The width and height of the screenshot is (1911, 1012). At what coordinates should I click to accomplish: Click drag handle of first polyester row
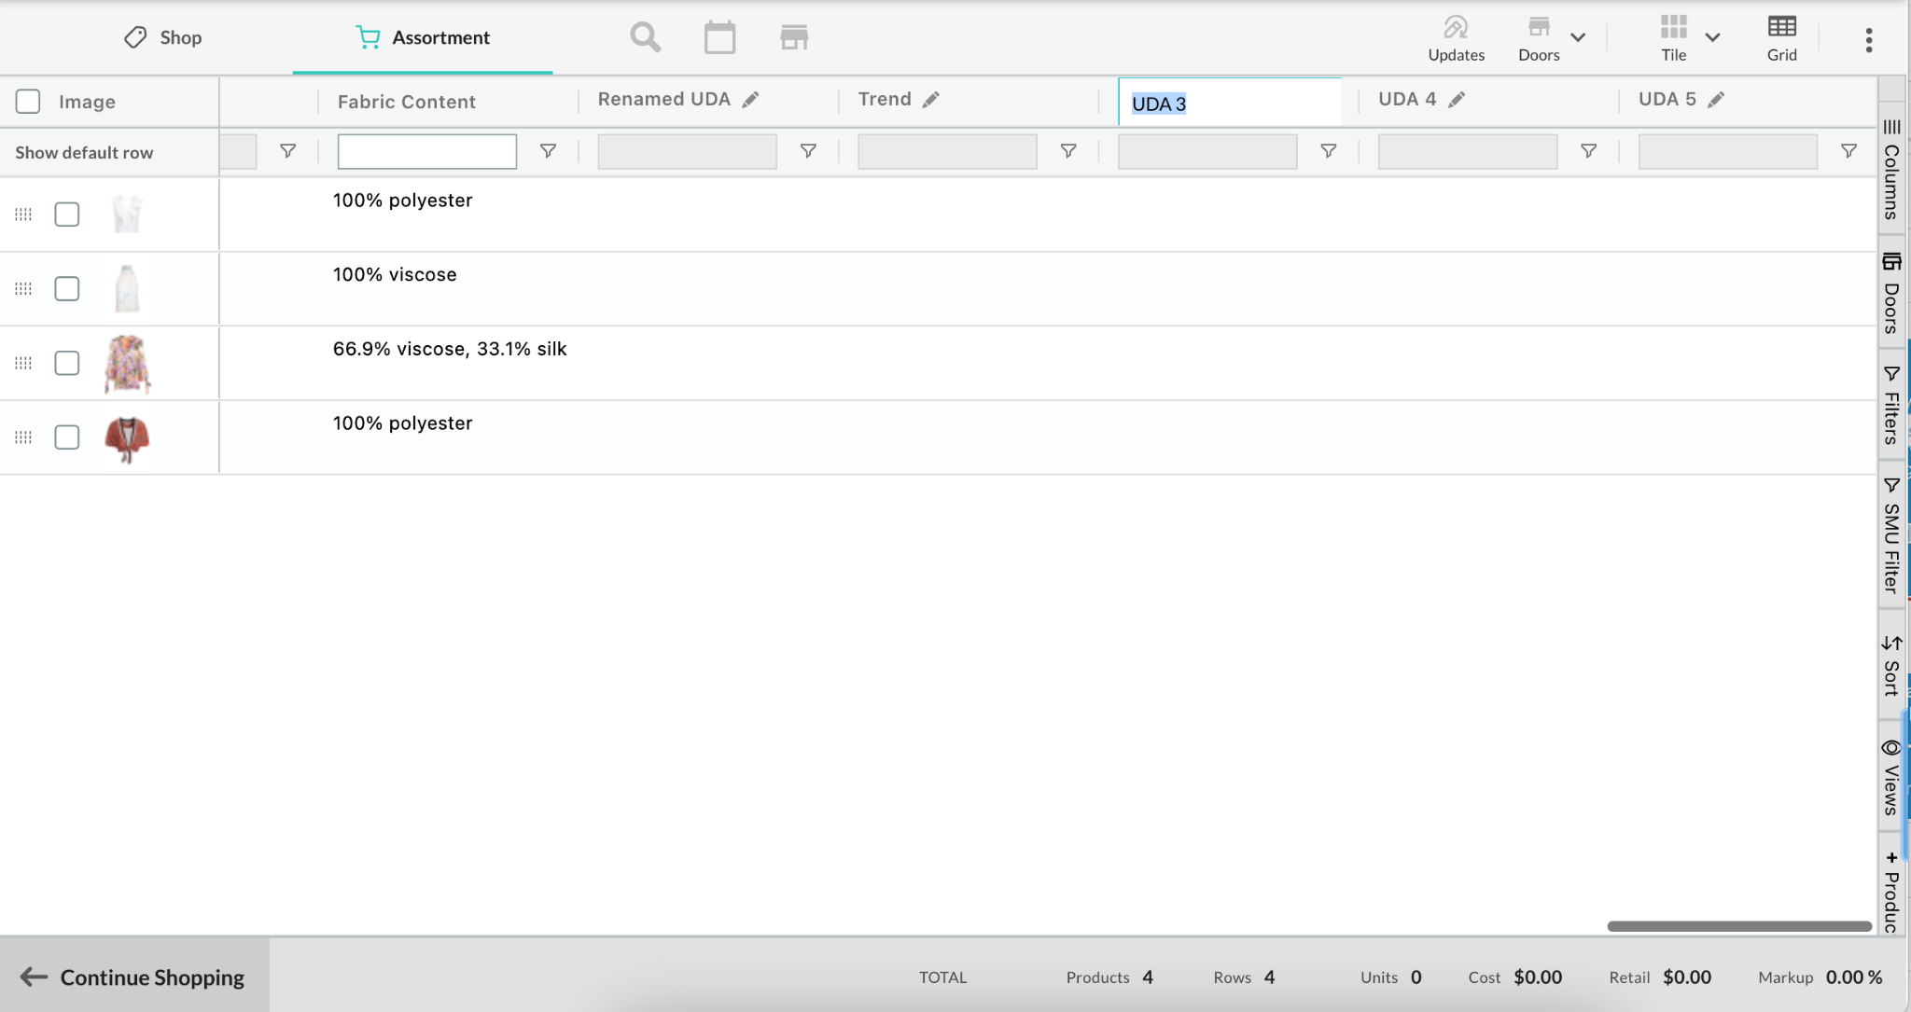click(23, 215)
